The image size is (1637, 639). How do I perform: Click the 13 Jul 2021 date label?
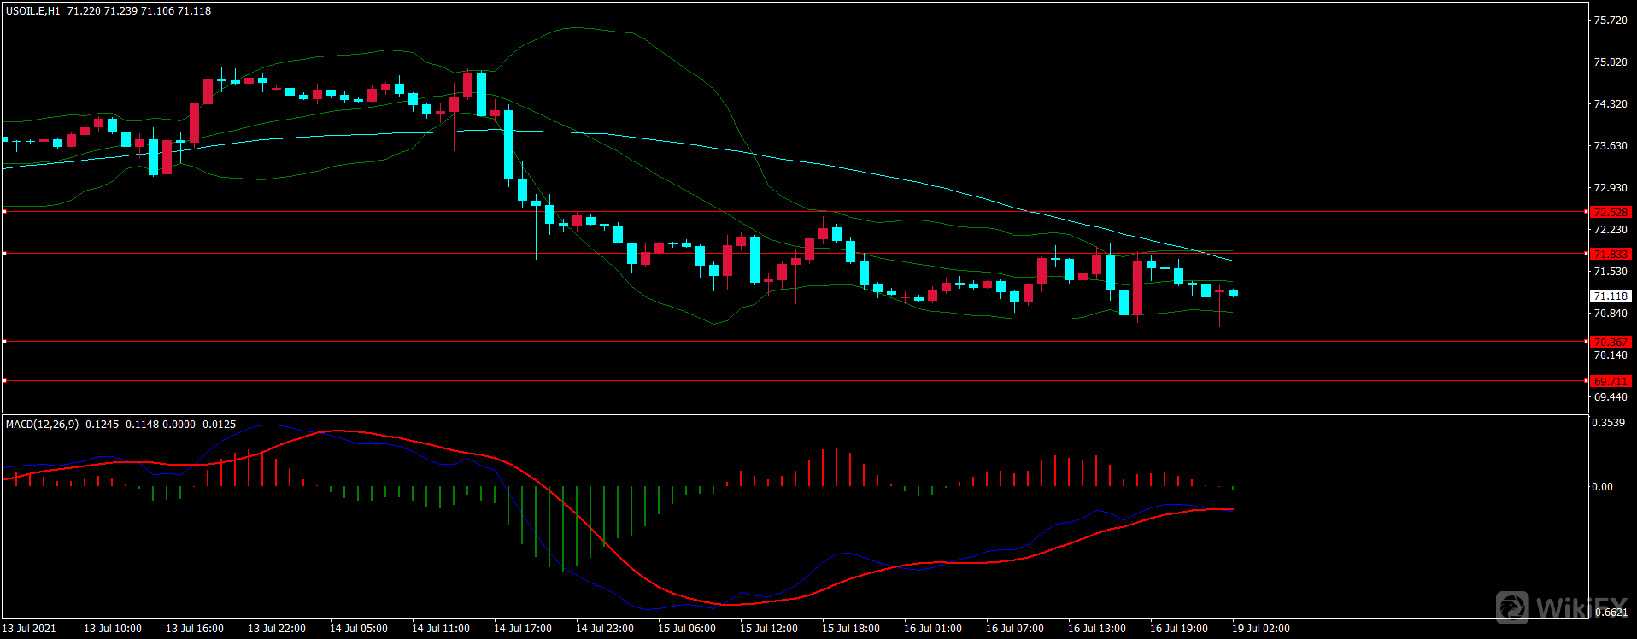coord(30,629)
